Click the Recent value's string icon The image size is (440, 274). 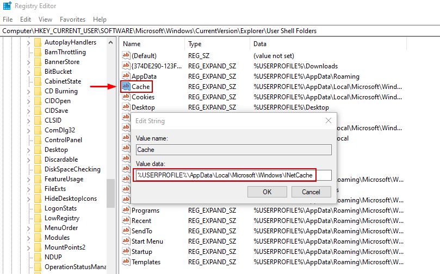pos(126,220)
